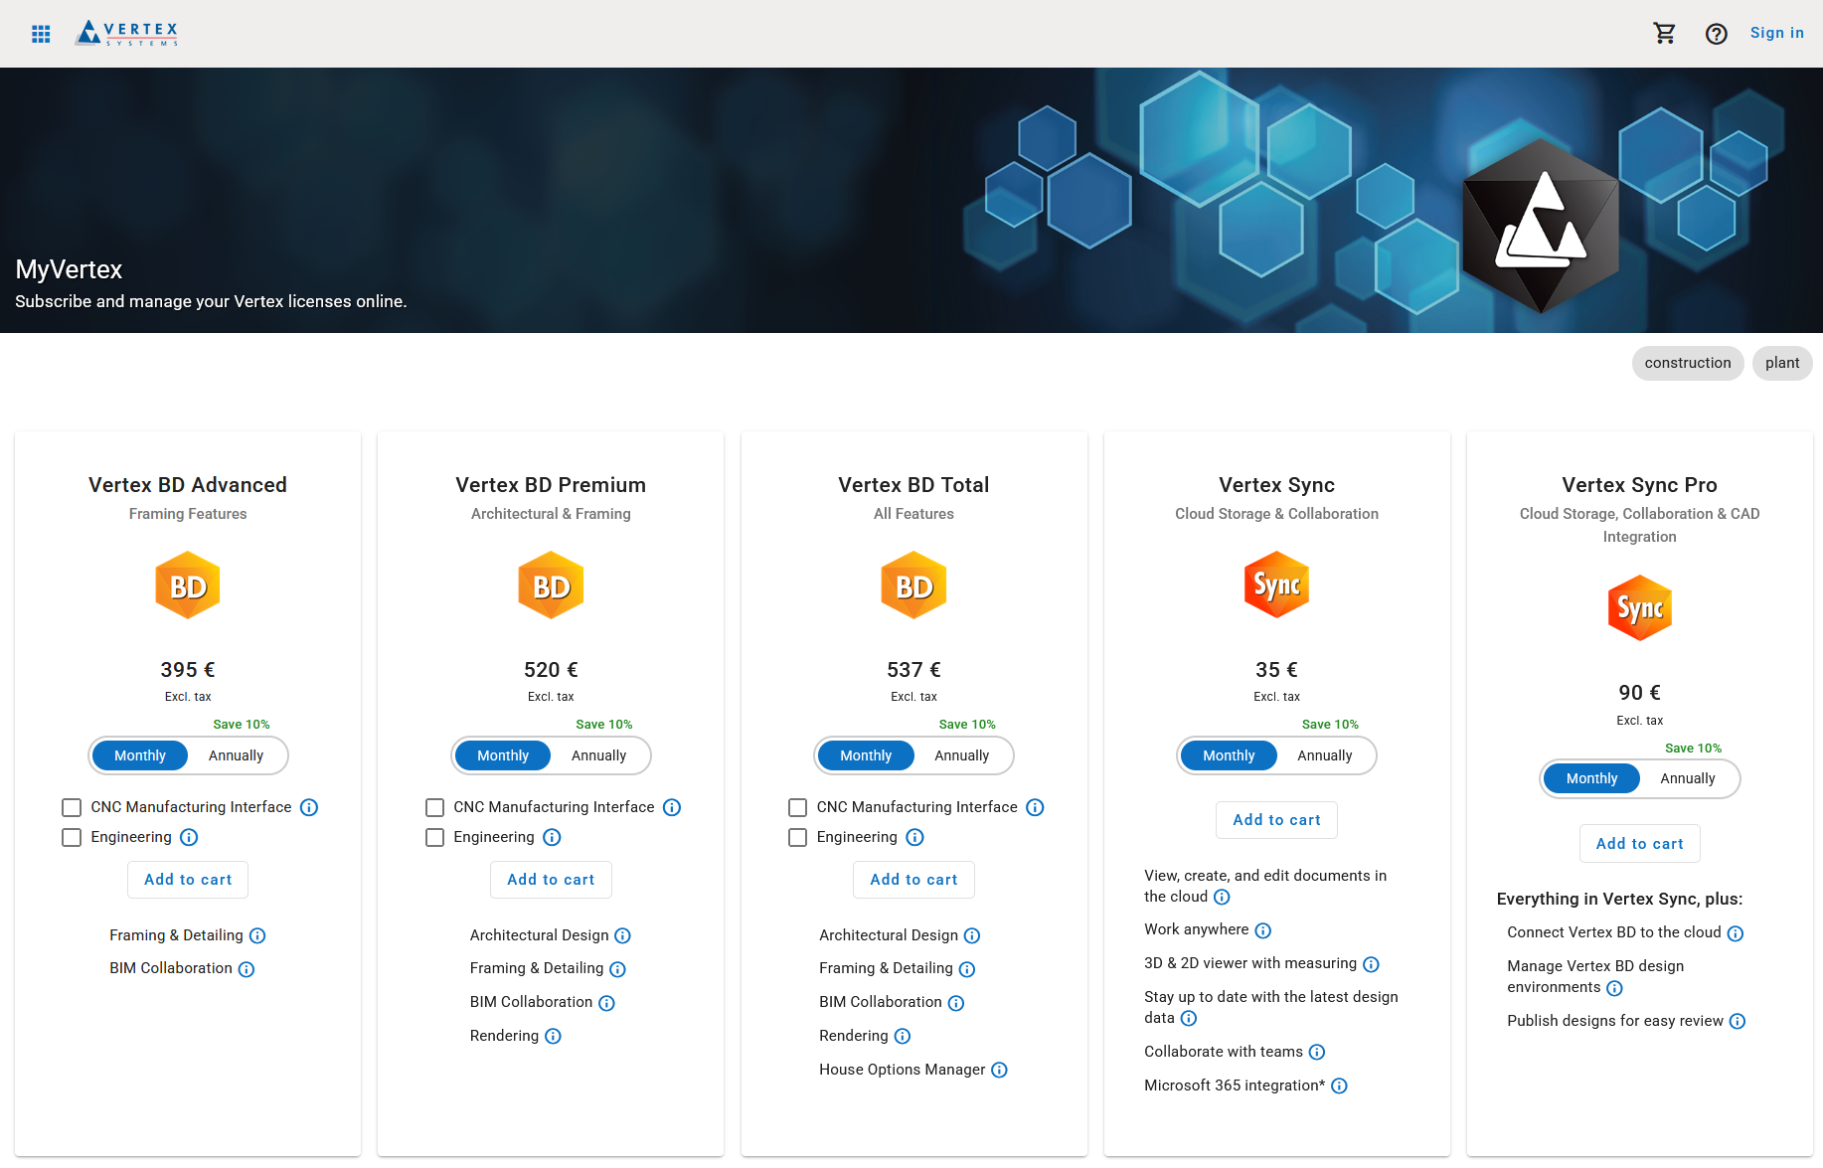This screenshot has width=1823, height=1168.
Task: Show info for BD Total Rendering
Action: pos(903,1036)
